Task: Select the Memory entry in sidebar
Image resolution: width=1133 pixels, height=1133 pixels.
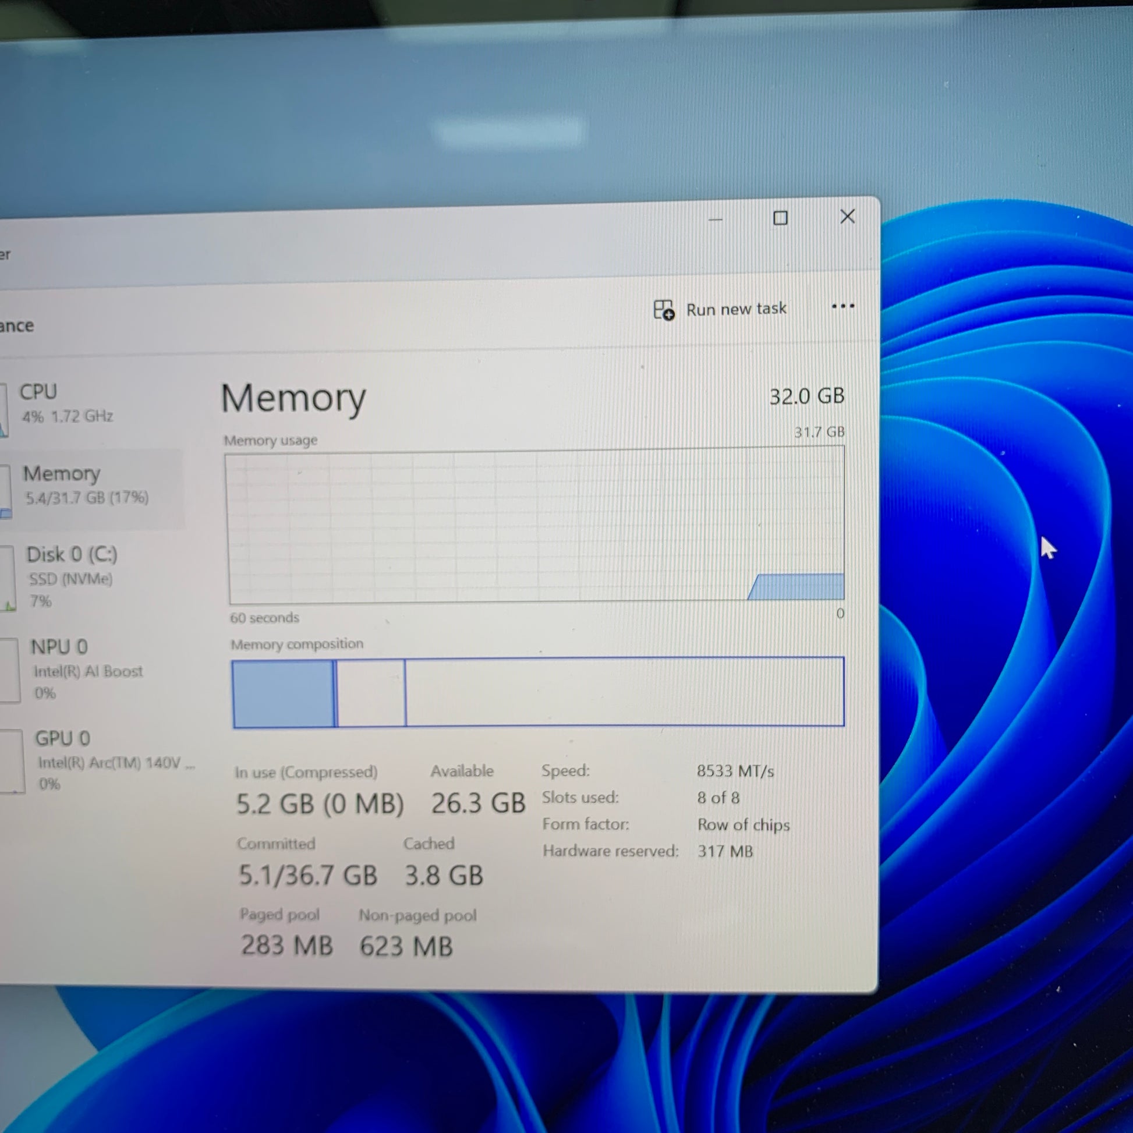Action: pyautogui.click(x=91, y=486)
